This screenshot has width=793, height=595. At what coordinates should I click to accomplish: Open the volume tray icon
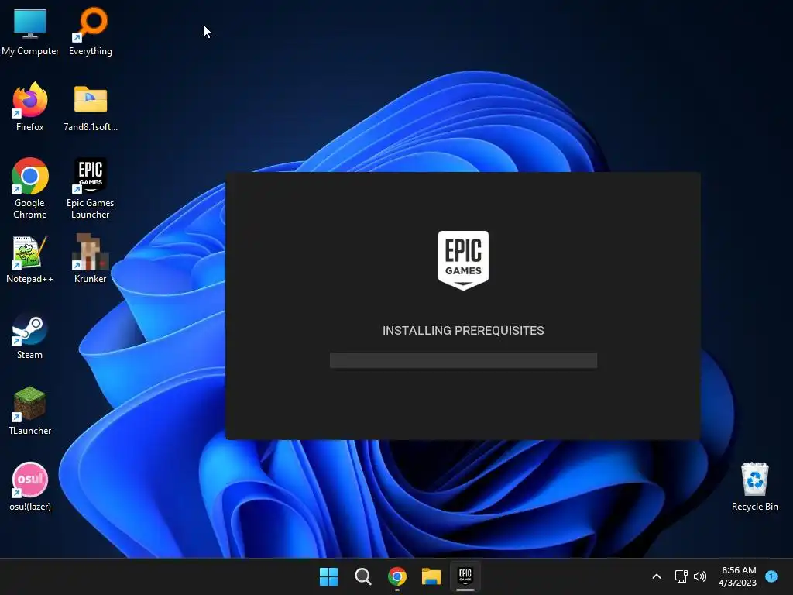pos(700,576)
